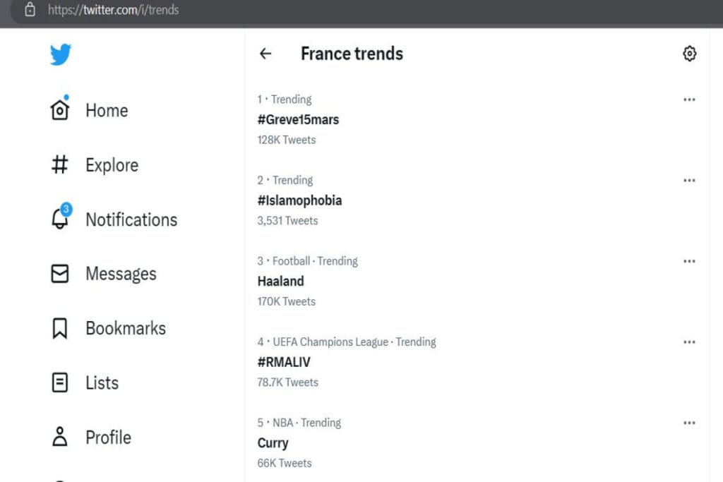The width and height of the screenshot is (723, 482).
Task: Expand more options for #Greve15mars trend
Action: tap(689, 100)
